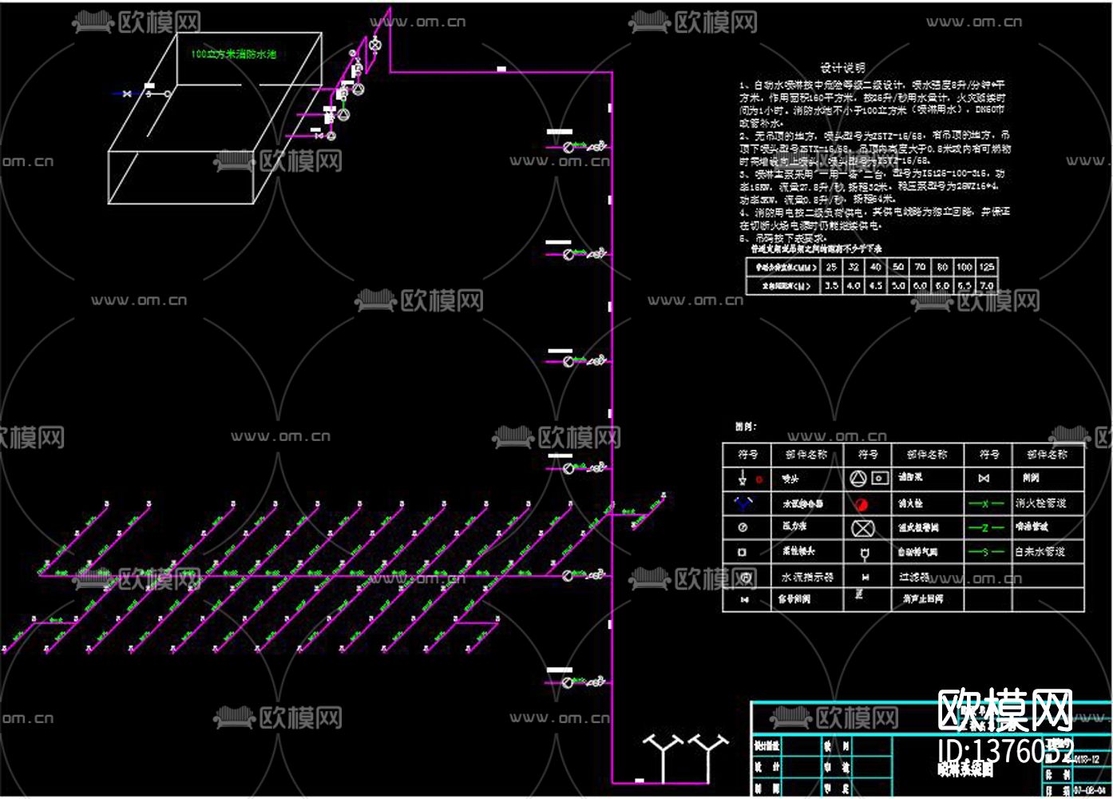Click the red fire hydrant legend symbol

(x=861, y=504)
